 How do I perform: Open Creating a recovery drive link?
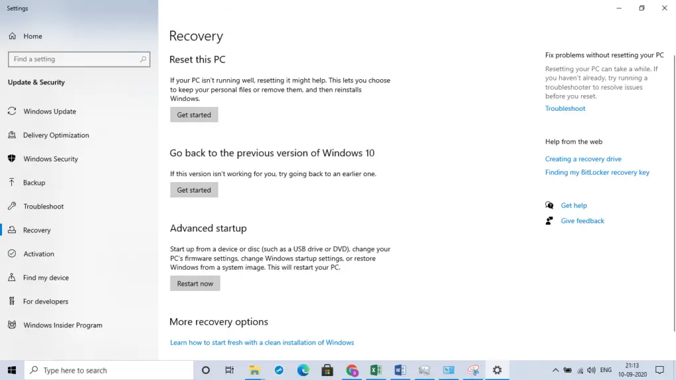coord(584,159)
